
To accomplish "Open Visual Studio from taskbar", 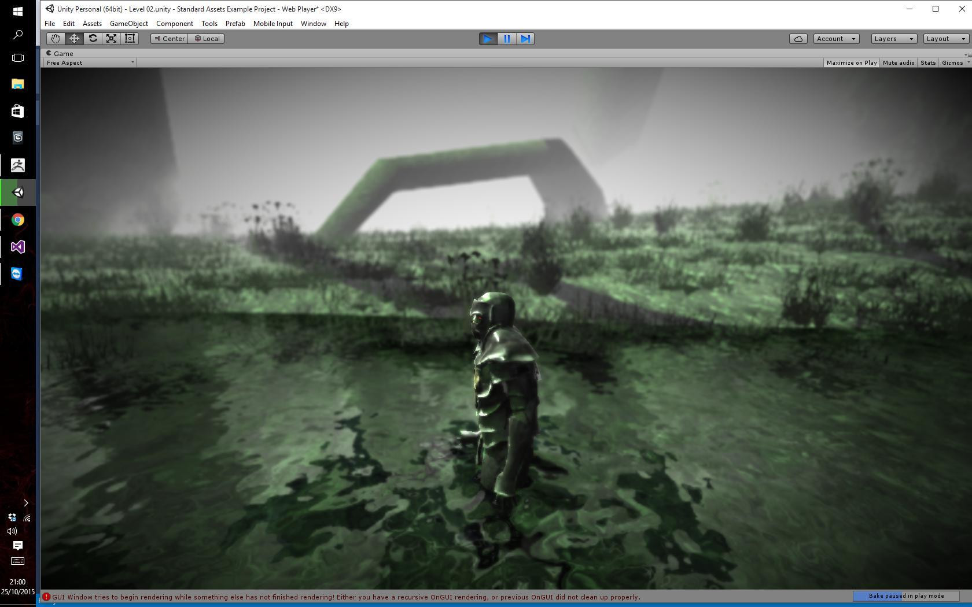I will 18,247.
